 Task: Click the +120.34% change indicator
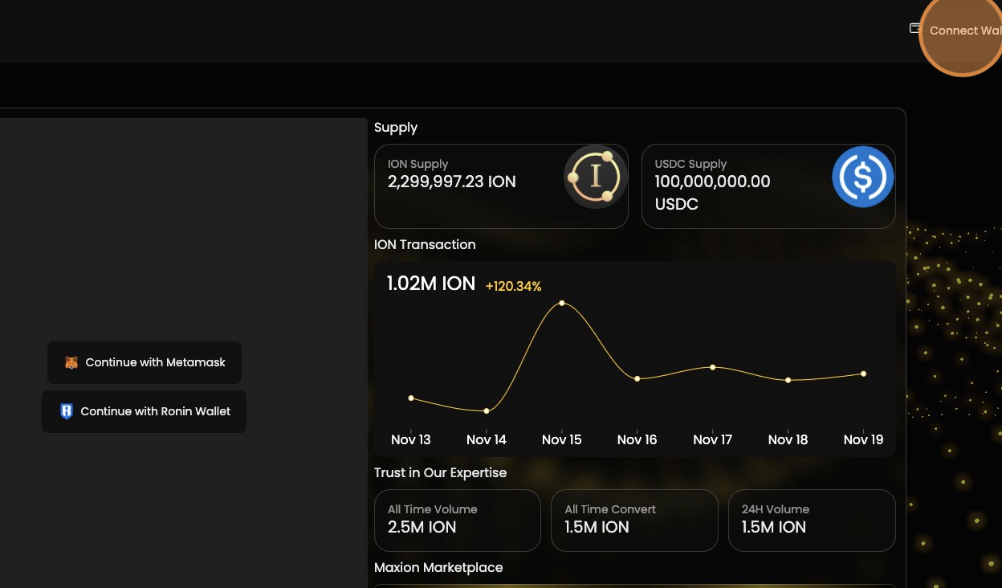(513, 286)
